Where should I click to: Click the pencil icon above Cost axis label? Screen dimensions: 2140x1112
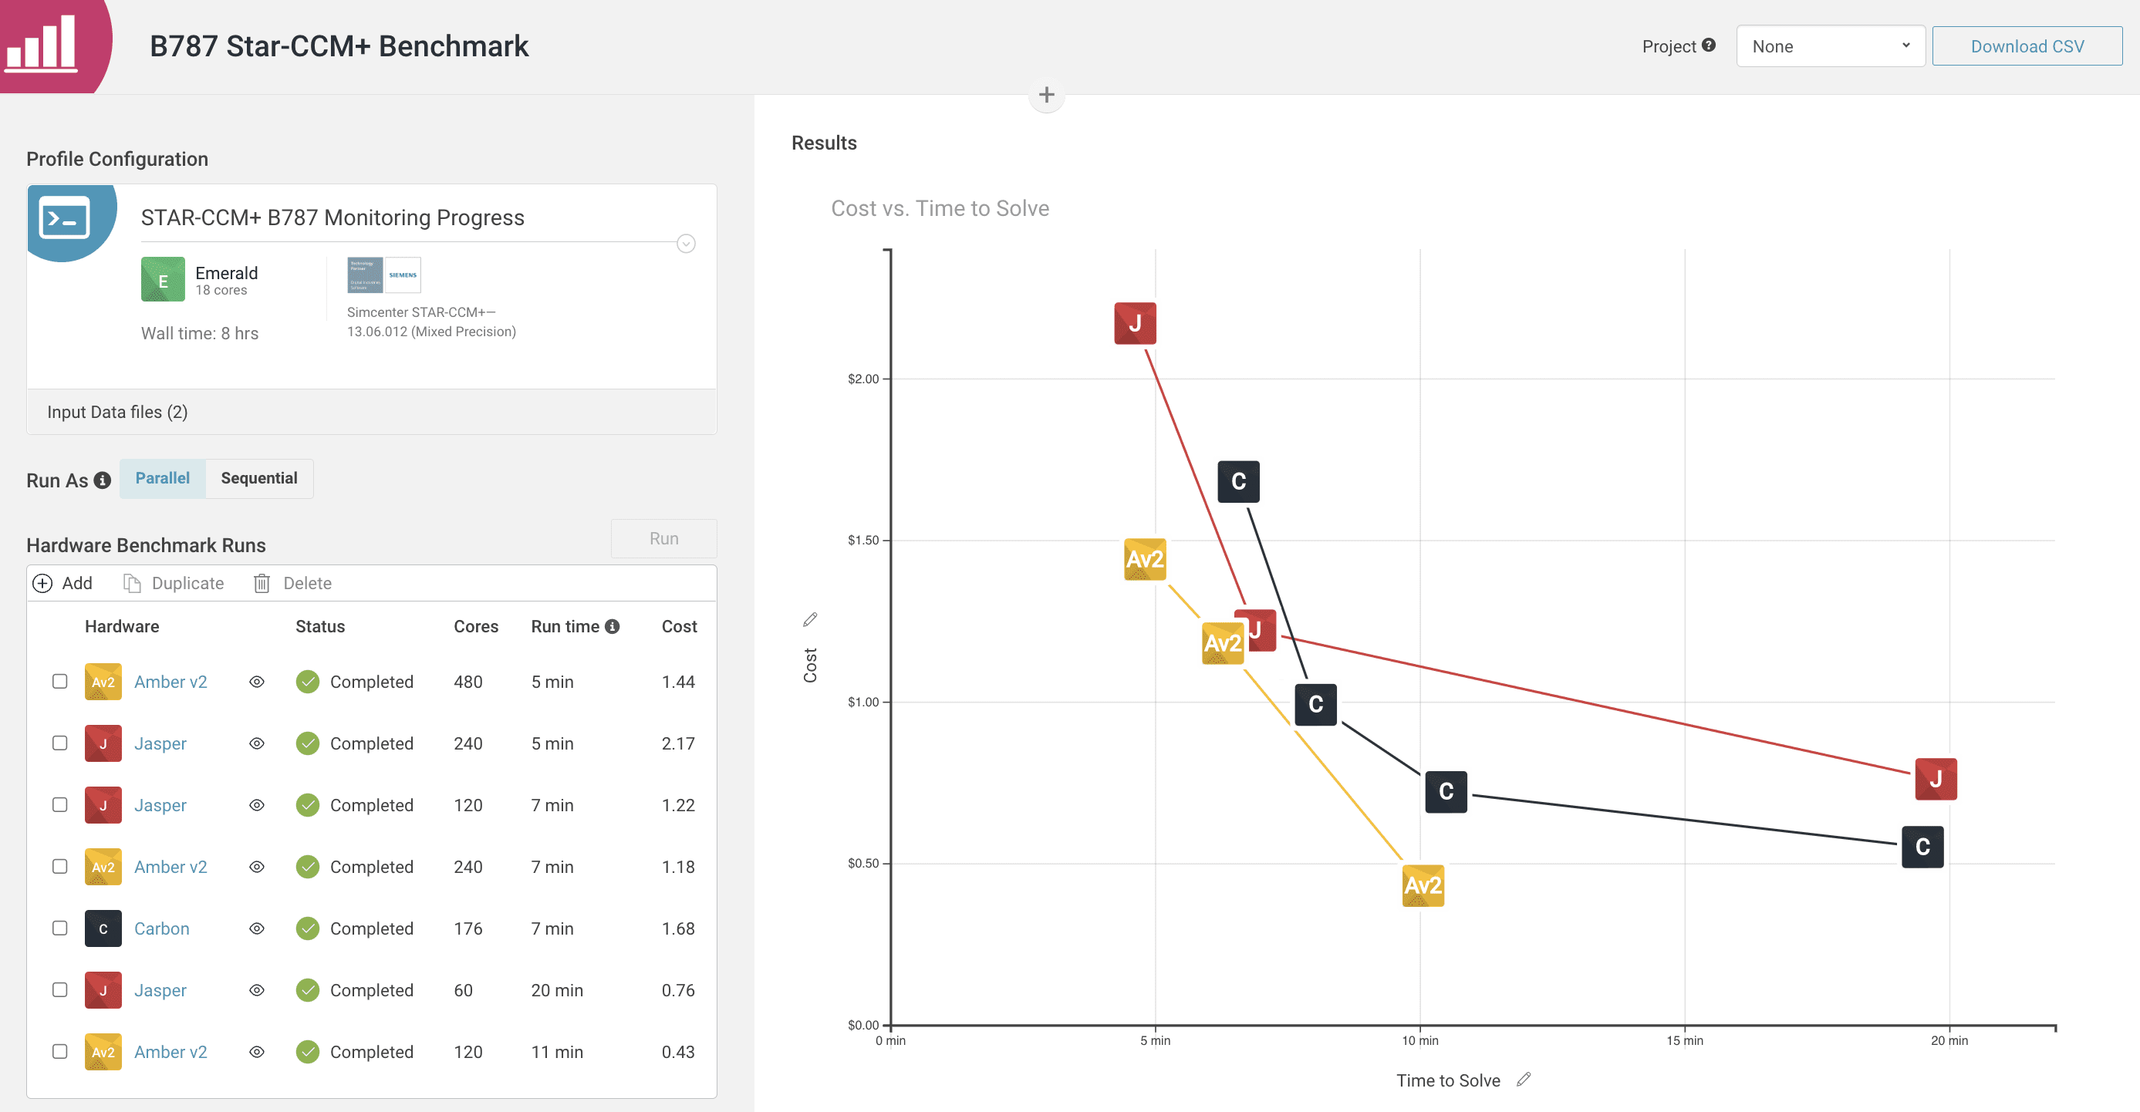(x=810, y=619)
